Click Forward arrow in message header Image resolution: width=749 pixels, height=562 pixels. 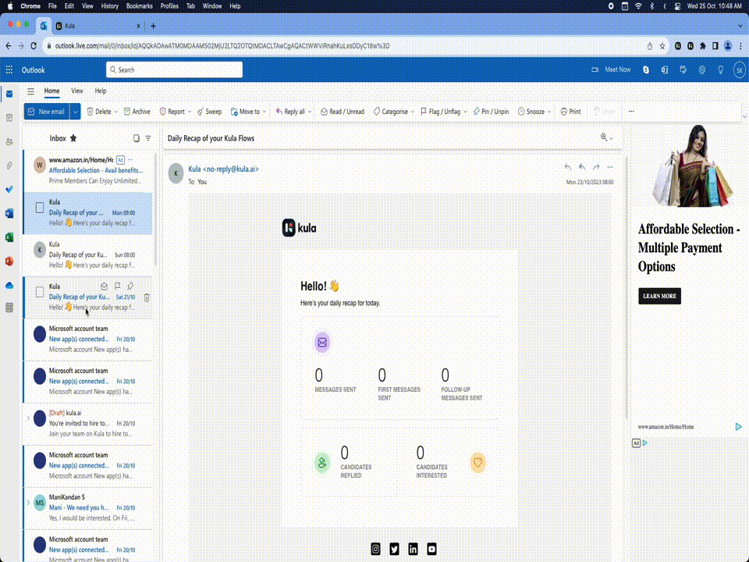(x=596, y=167)
